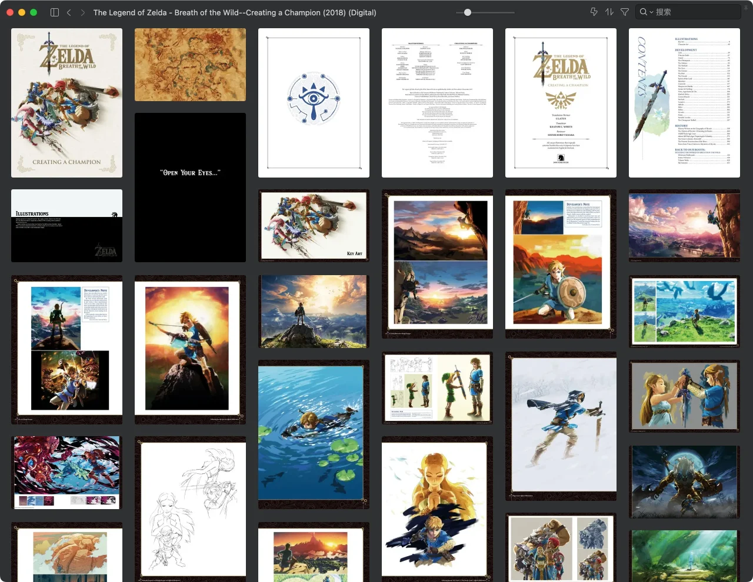The width and height of the screenshot is (753, 582).
Task: Open the pencil line sketch of Zelda
Action: [191, 509]
